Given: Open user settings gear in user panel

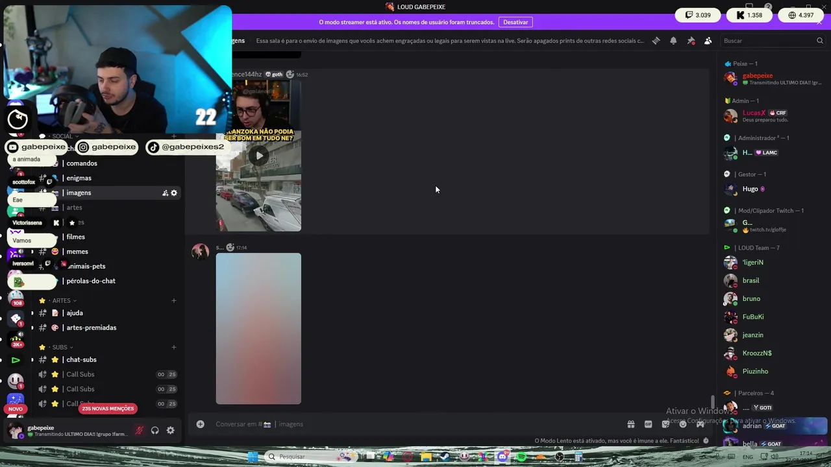Looking at the screenshot, I should [x=170, y=431].
